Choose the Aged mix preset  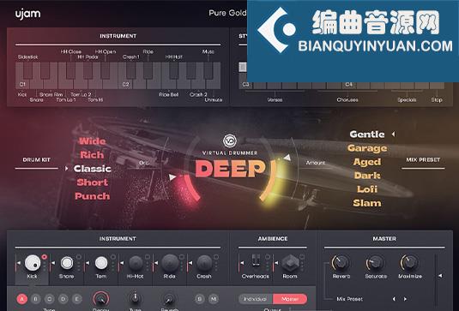tap(367, 162)
